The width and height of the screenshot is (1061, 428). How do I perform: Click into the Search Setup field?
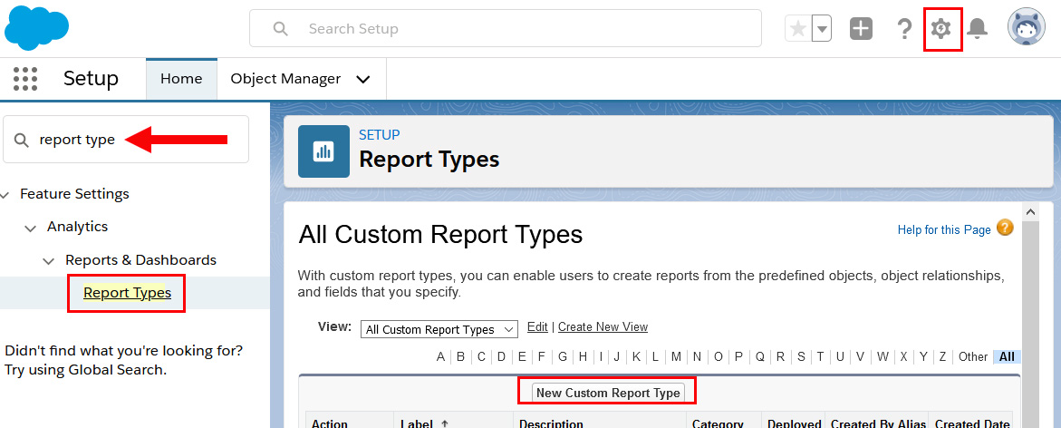[516, 29]
